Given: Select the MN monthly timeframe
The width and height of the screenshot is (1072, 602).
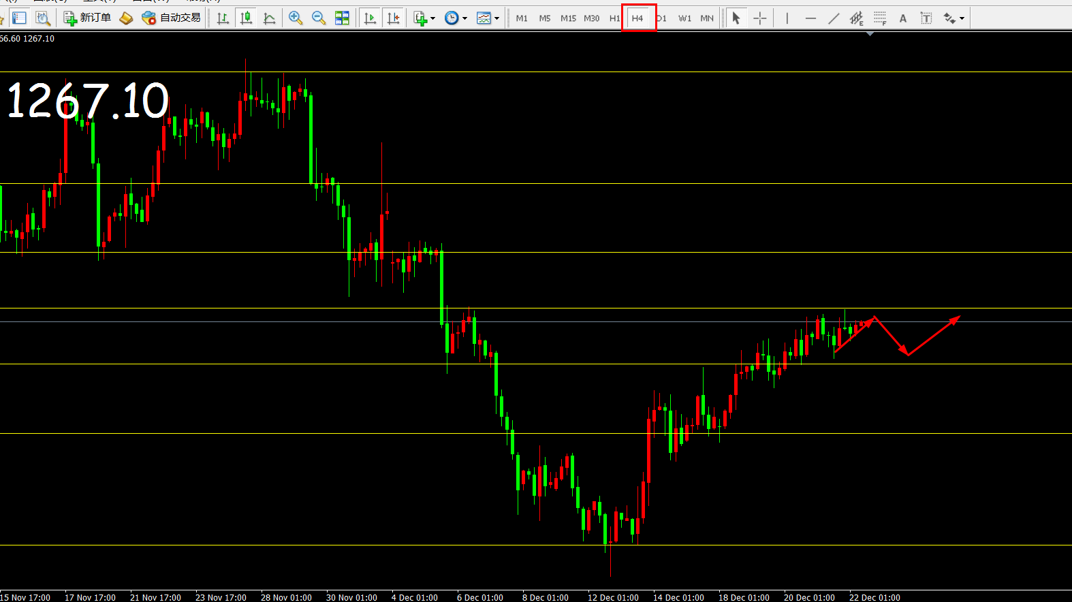Looking at the screenshot, I should [x=707, y=18].
